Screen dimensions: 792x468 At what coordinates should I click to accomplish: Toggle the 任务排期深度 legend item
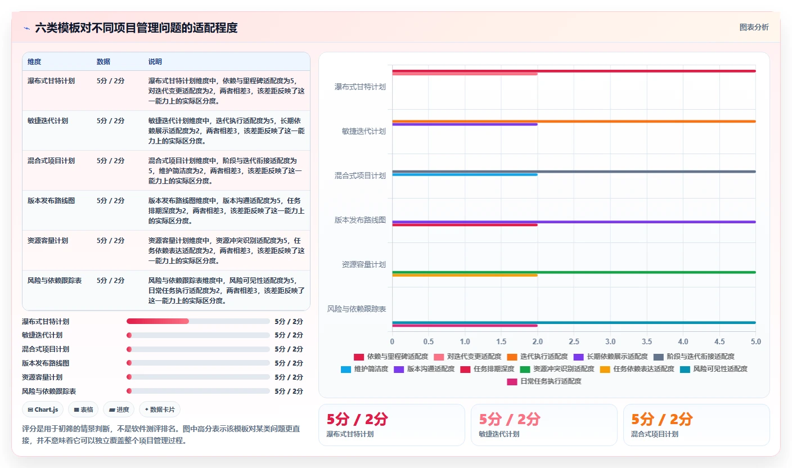point(487,369)
